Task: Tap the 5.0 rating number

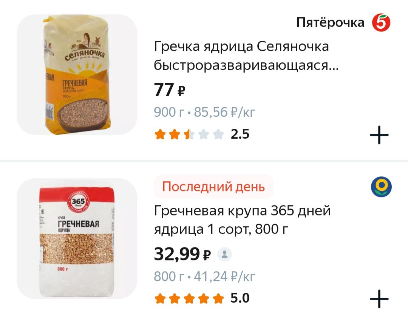Action: click(240, 298)
